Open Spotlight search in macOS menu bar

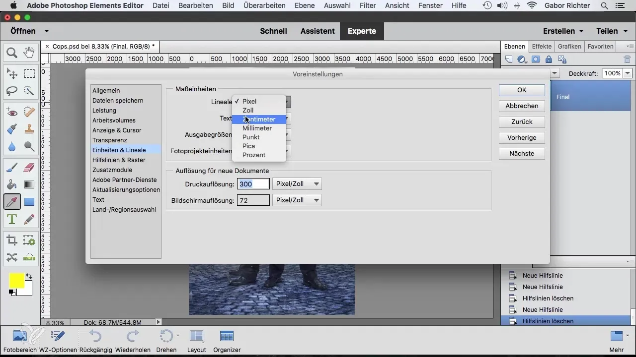(604, 5)
